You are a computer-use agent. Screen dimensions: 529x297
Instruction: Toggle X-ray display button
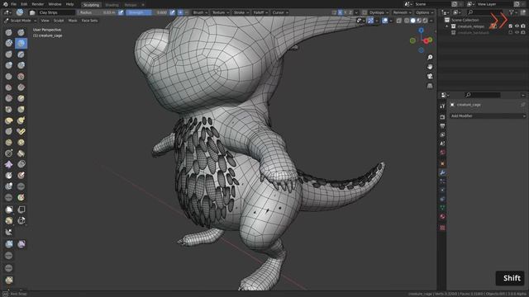coord(399,21)
